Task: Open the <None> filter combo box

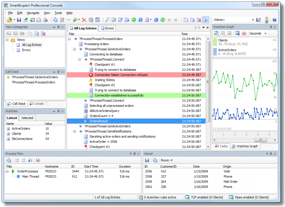Action: 253,20
